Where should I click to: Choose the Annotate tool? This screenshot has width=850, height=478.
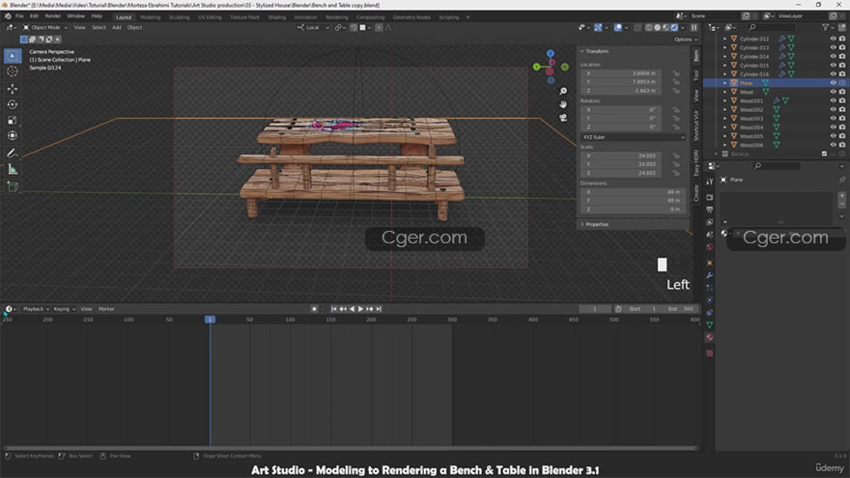(x=13, y=153)
